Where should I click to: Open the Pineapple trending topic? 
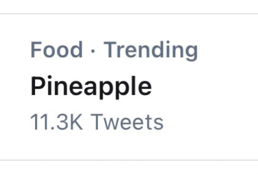[91, 87]
